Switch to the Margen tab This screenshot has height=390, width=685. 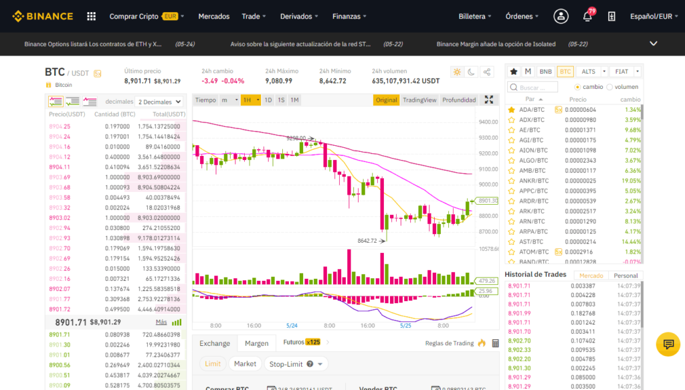click(256, 343)
